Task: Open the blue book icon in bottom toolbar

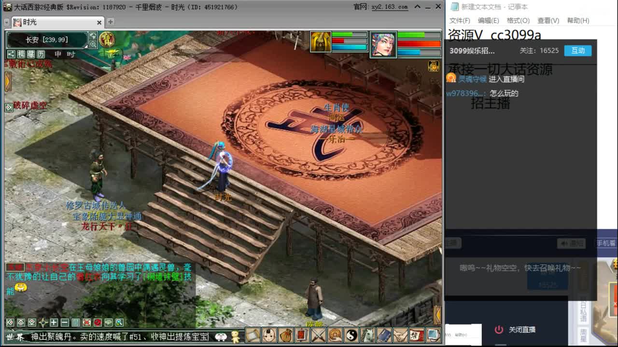Action: (384, 335)
